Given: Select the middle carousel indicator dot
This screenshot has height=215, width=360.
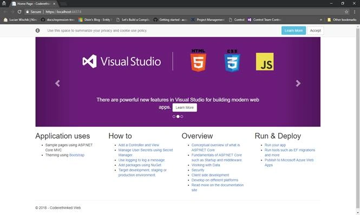Looking at the screenshot, I should (x=178, y=116).
